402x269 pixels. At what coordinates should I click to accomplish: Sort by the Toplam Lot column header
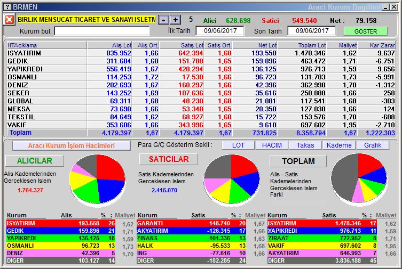[x=302, y=45]
